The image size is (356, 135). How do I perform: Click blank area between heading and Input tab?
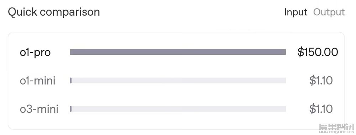pos(192,12)
